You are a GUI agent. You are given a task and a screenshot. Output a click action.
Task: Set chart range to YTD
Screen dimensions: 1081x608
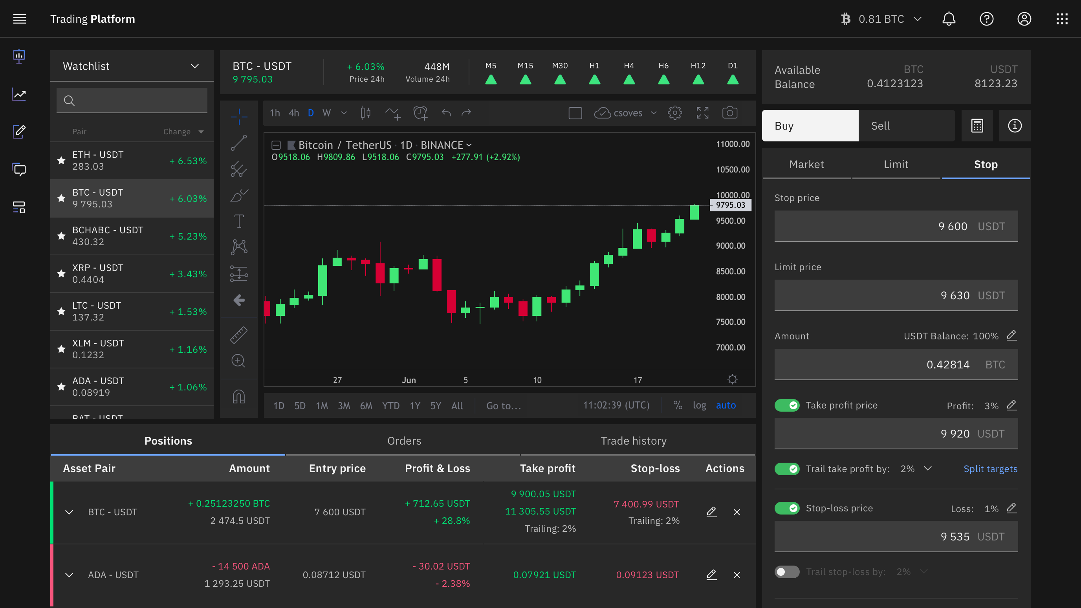[x=391, y=406]
